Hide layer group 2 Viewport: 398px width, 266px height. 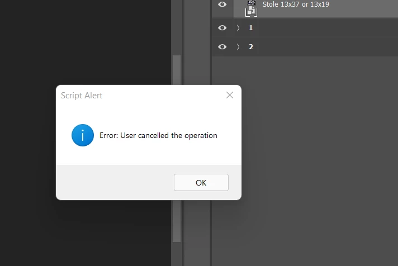click(222, 47)
